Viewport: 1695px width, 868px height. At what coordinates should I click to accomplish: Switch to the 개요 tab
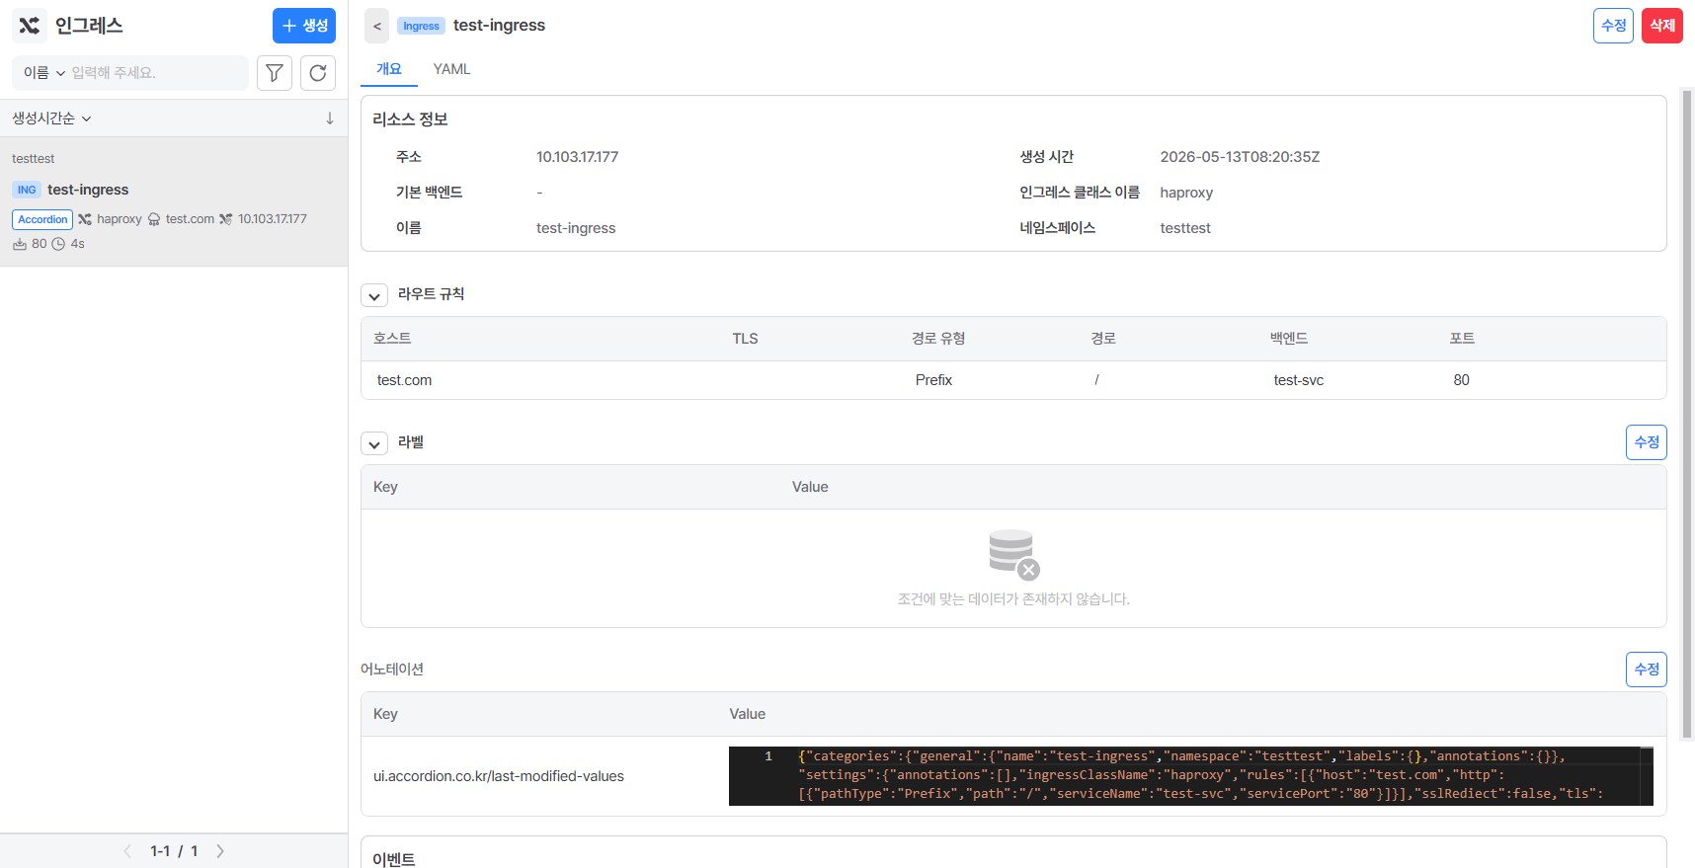[x=389, y=69]
